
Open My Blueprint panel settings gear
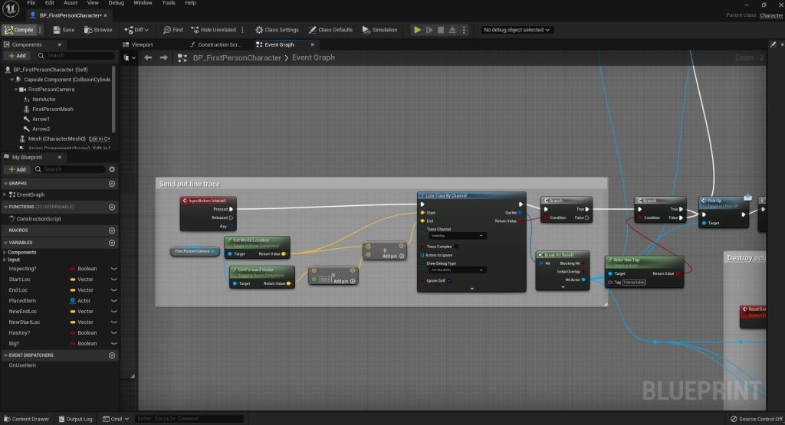coord(112,169)
